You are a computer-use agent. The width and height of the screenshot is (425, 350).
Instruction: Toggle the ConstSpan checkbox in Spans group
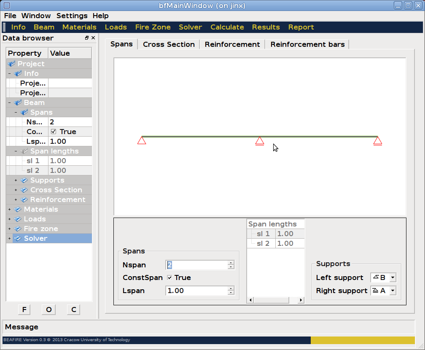(169, 277)
